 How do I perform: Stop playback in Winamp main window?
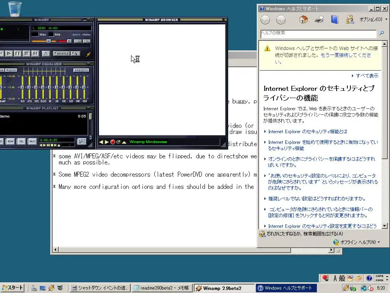tap(26, 53)
